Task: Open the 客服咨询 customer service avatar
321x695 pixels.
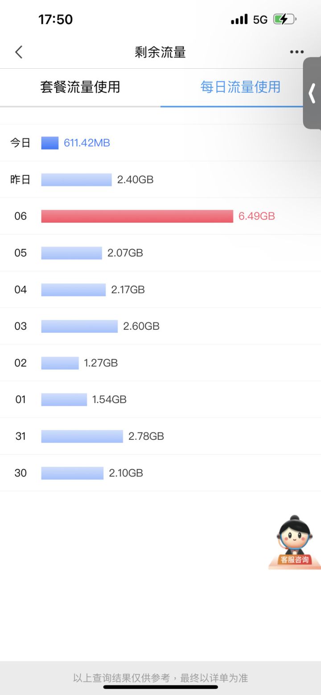Action: (x=295, y=542)
